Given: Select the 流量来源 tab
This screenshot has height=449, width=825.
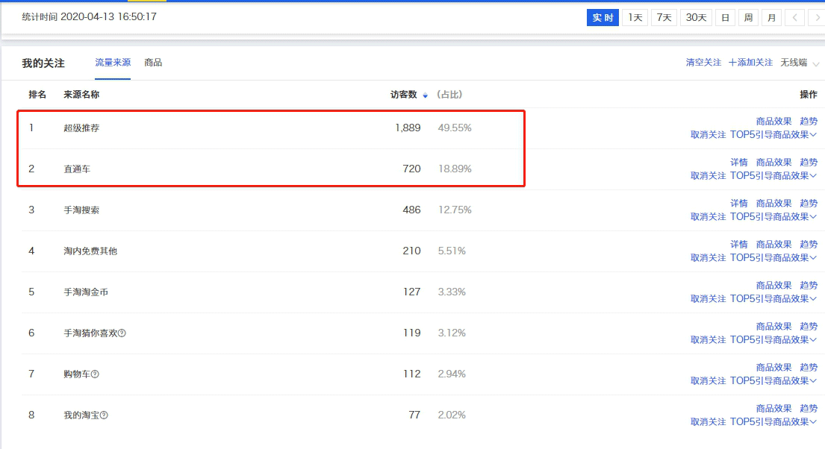Looking at the screenshot, I should tap(113, 63).
